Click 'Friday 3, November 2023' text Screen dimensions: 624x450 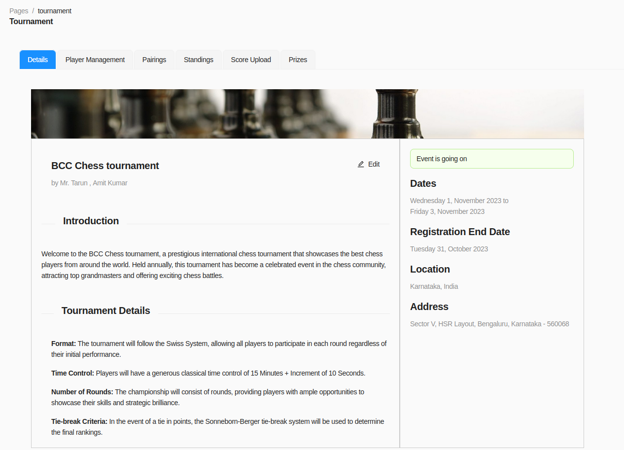click(x=447, y=211)
